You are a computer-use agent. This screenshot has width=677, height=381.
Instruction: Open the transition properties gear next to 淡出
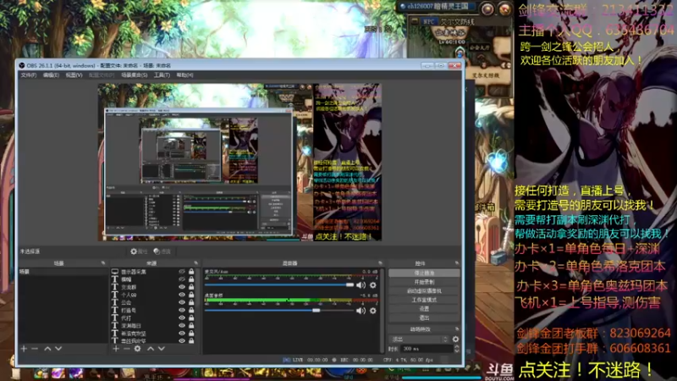point(455,340)
